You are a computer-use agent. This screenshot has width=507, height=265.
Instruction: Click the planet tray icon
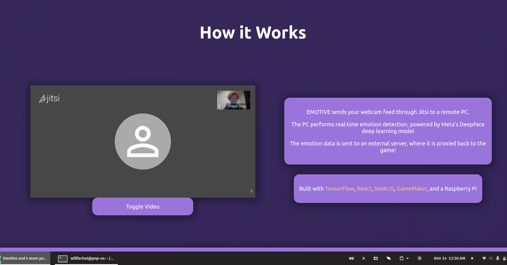pyautogui.click(x=389, y=258)
